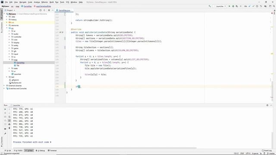
Task: Click the Run console horizontal scrollbar
Action: click(x=105, y=148)
